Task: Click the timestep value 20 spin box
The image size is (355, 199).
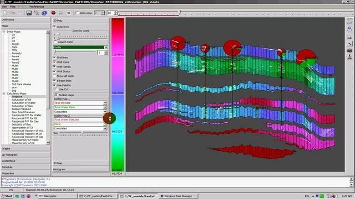Action: 112,13
